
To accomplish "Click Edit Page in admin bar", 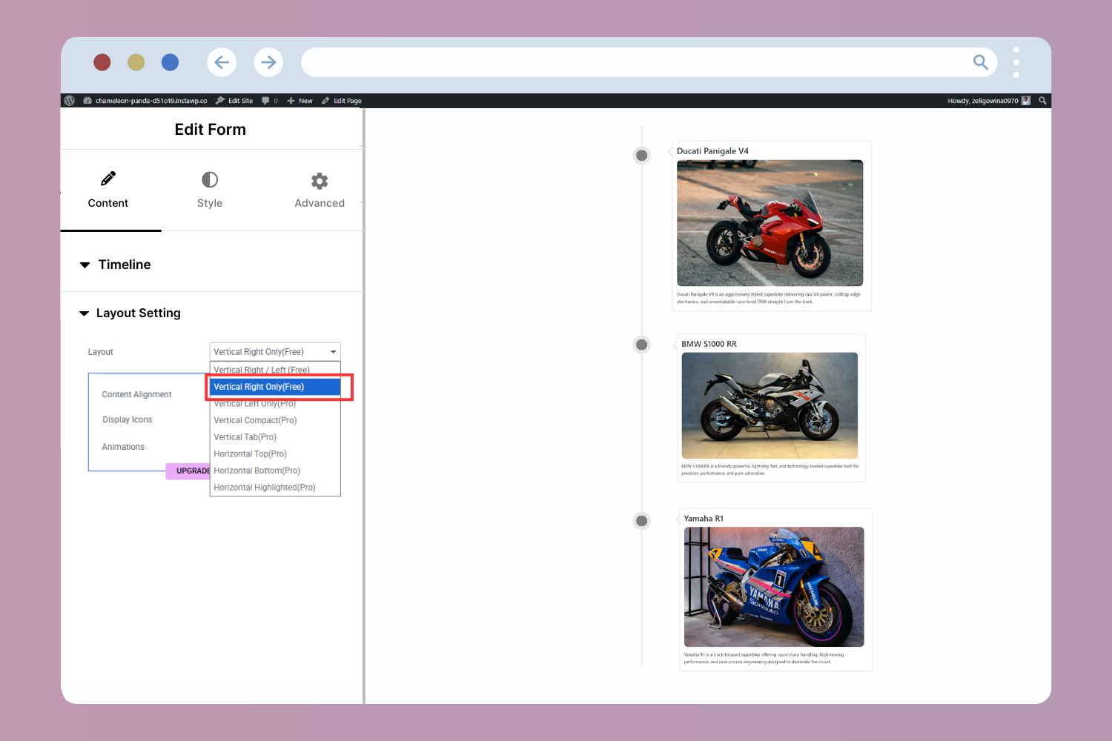I will [x=342, y=101].
